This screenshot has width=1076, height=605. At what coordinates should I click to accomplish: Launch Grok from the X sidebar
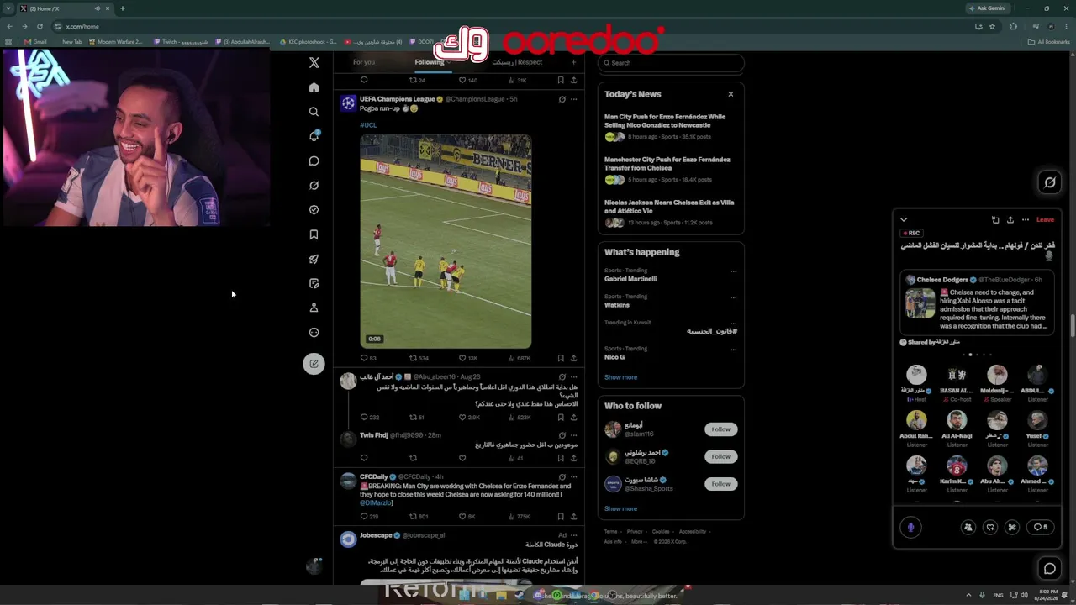314,185
